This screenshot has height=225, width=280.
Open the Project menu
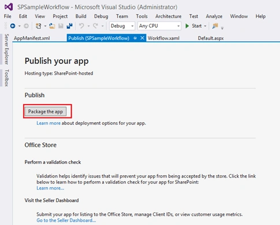[60, 16]
